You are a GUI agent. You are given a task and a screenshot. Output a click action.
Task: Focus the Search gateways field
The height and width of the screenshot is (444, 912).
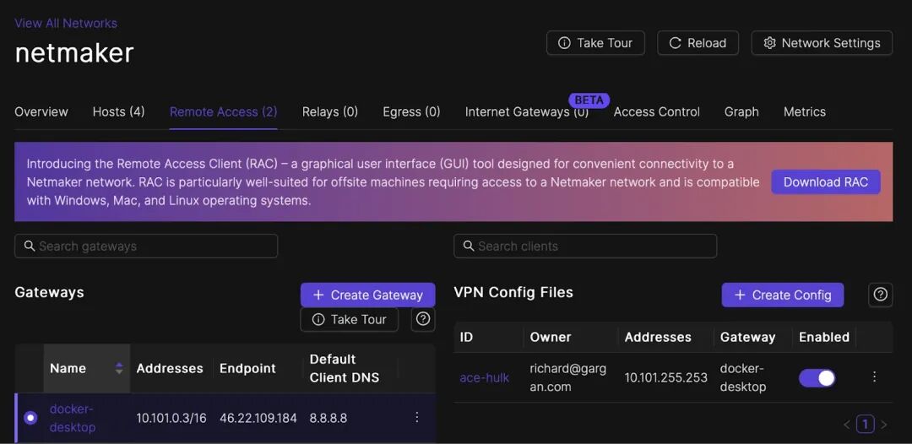(x=146, y=246)
